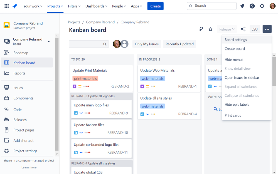Click the Code sidebar icon
Screen dimensions: 278x174
click(7, 110)
